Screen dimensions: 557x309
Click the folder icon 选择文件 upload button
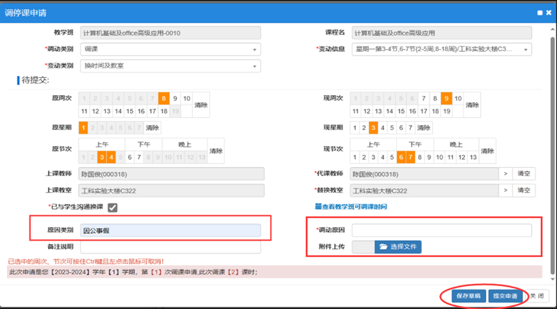[x=398, y=246]
